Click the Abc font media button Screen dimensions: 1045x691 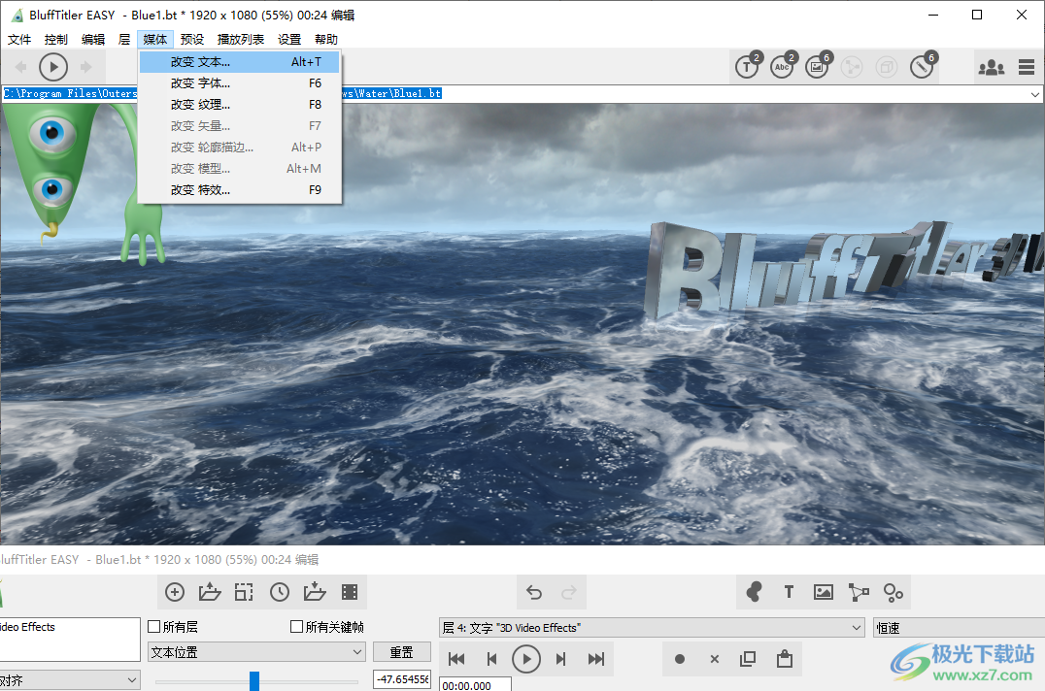tap(781, 67)
